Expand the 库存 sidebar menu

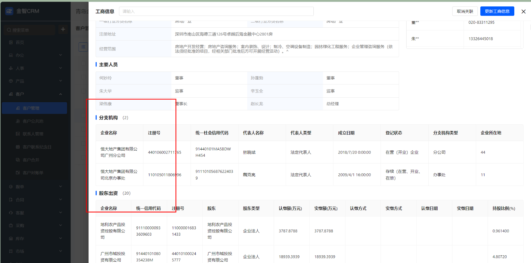tap(35, 239)
